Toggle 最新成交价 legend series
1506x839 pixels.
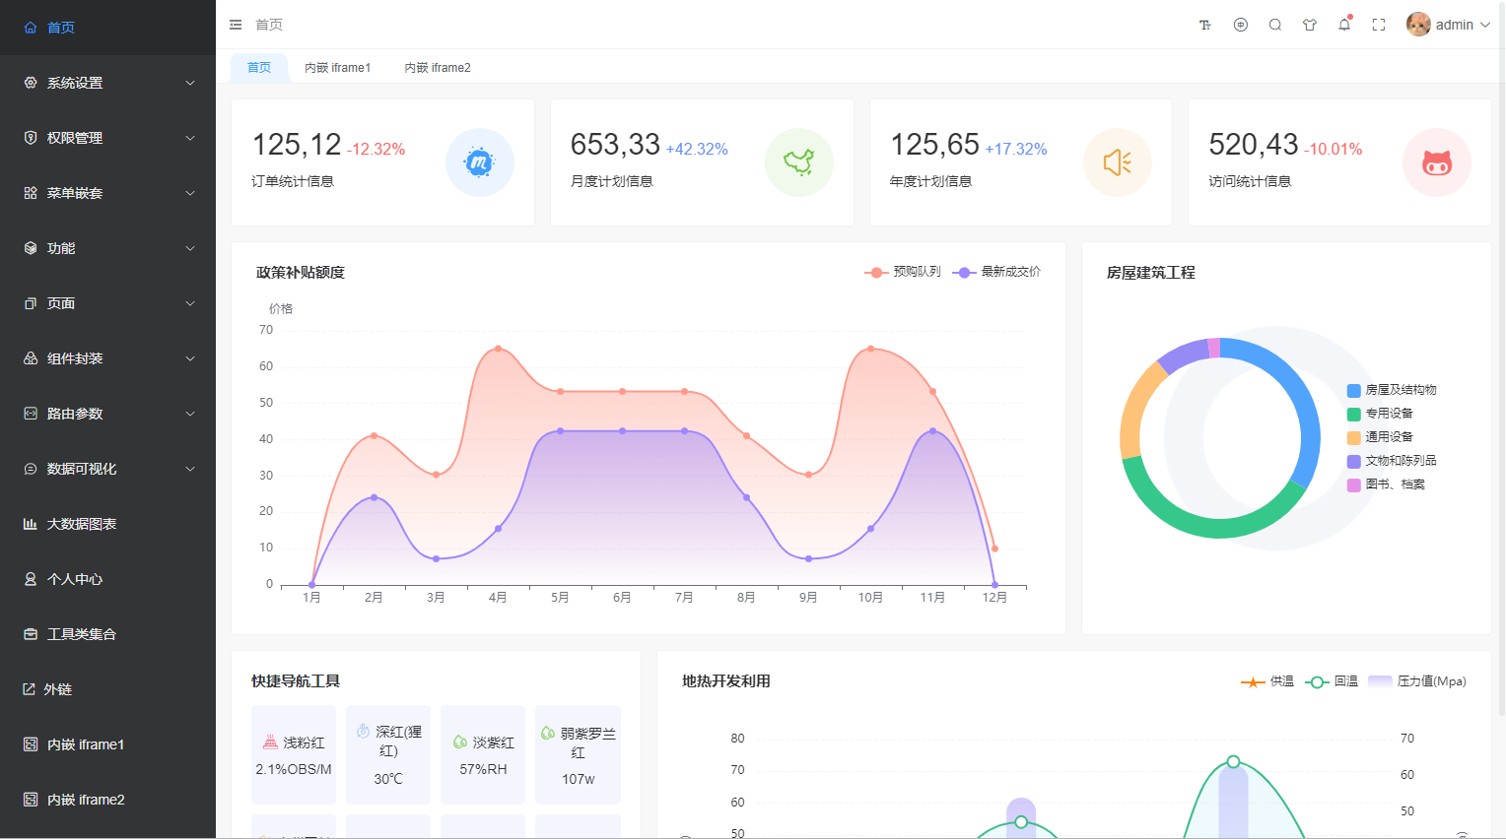tap(996, 272)
